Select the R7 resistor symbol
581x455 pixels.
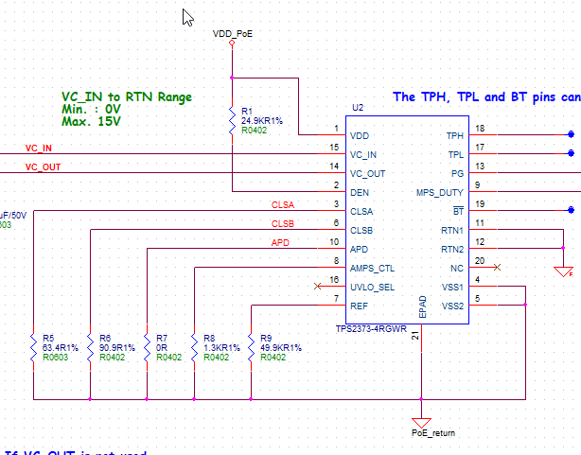(147, 347)
